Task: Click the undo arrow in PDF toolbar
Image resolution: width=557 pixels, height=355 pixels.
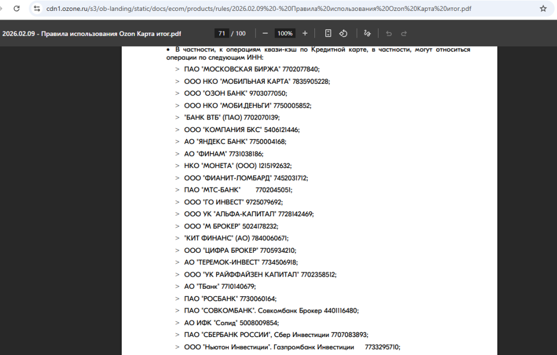Action: (388, 33)
